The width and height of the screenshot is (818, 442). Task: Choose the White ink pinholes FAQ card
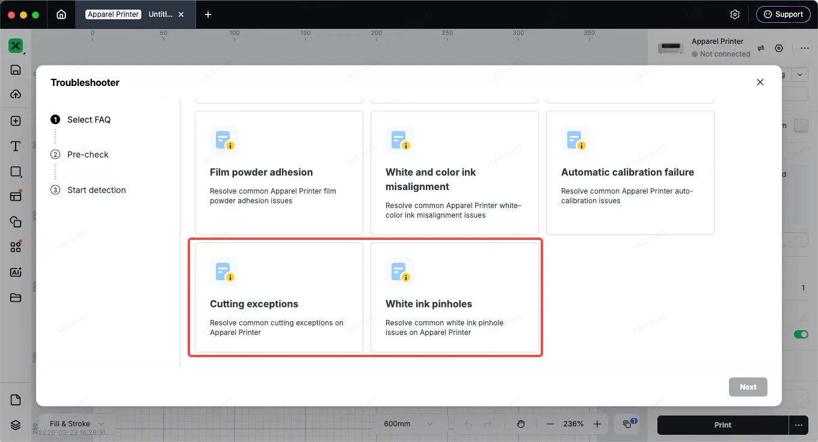[x=455, y=297]
